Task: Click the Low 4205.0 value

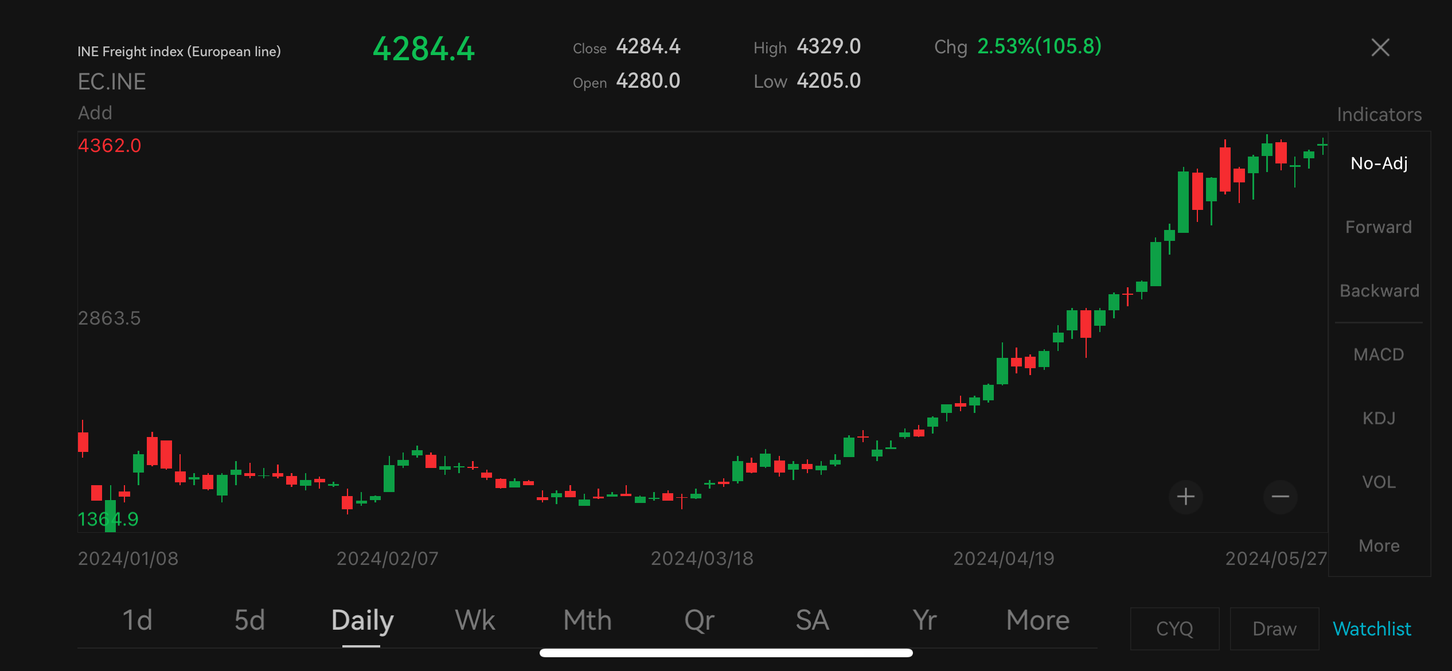Action: point(829,81)
